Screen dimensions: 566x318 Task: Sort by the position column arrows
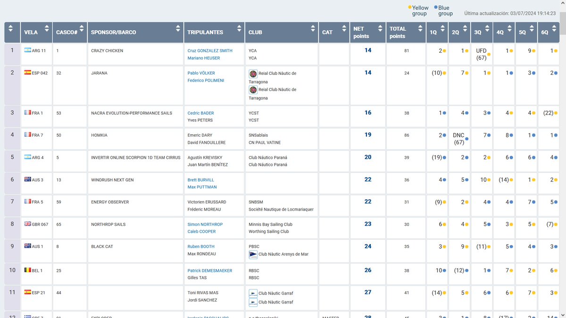(11, 29)
